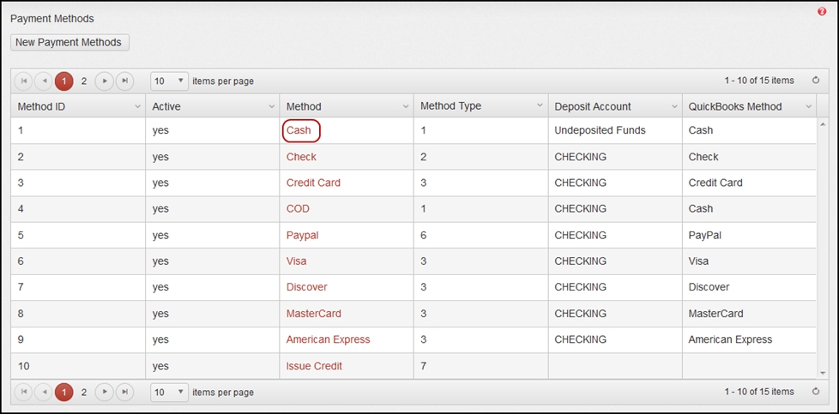Image resolution: width=839 pixels, height=414 pixels.
Task: Open the American Express payment method link
Action: 328,339
